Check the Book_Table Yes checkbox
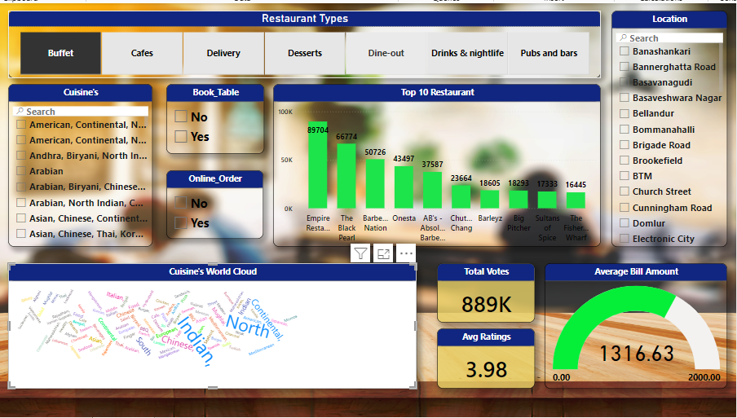Viewport: 737px width, 418px height. click(x=181, y=137)
